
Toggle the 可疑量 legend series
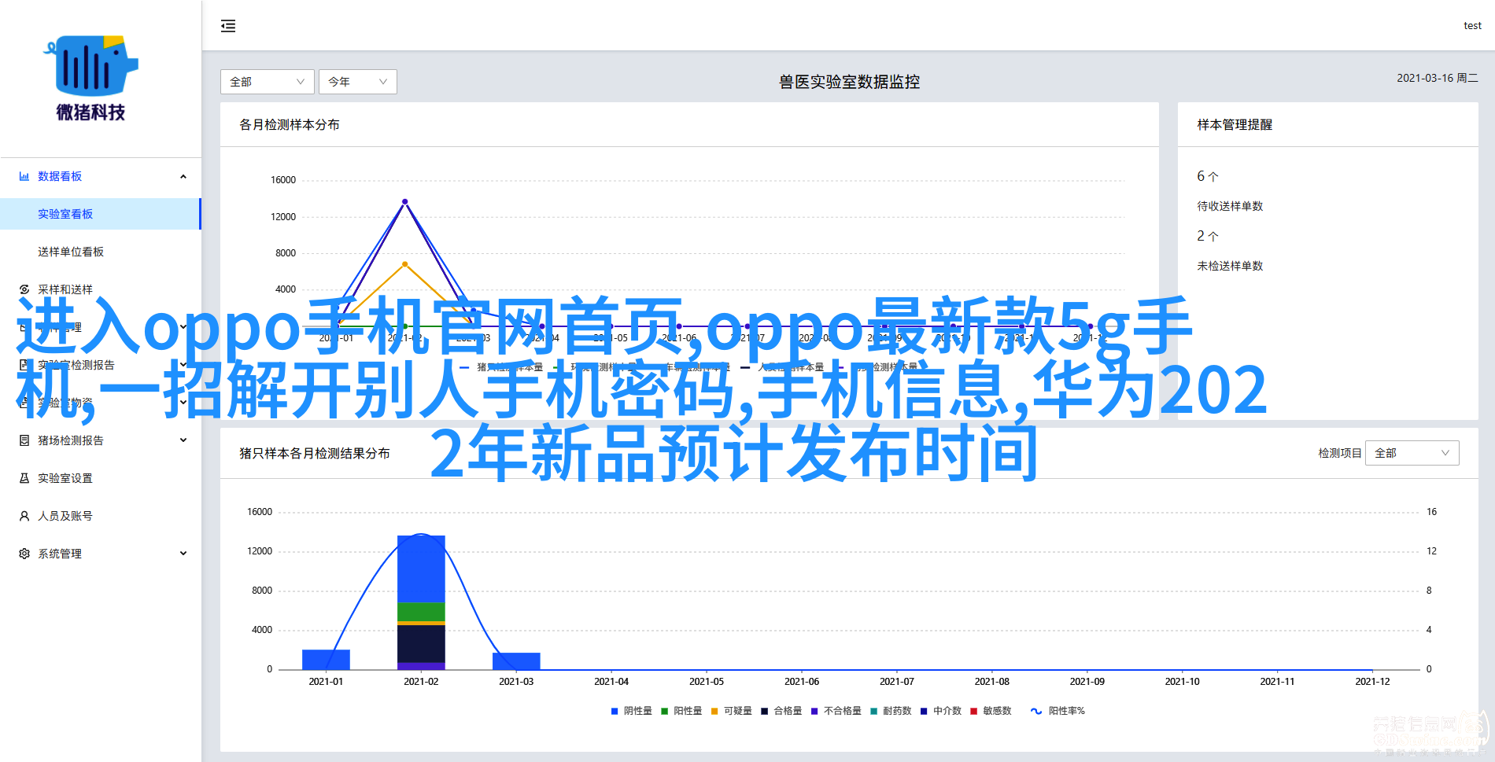tap(732, 711)
